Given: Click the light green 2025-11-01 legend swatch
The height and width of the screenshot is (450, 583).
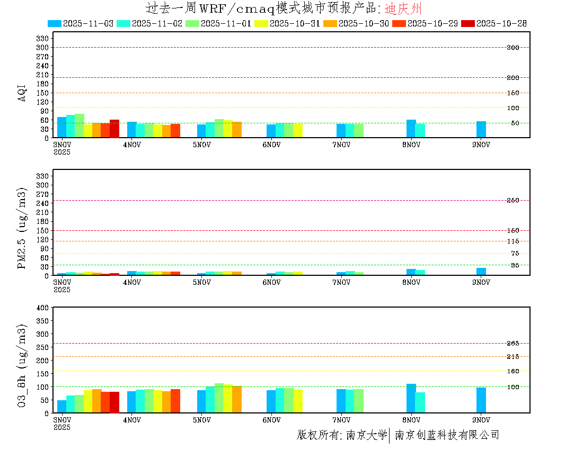Looking at the screenshot, I should [192, 23].
